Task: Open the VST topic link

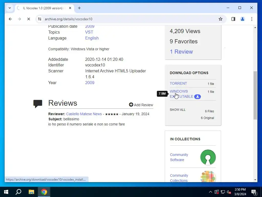Action: coord(89,32)
